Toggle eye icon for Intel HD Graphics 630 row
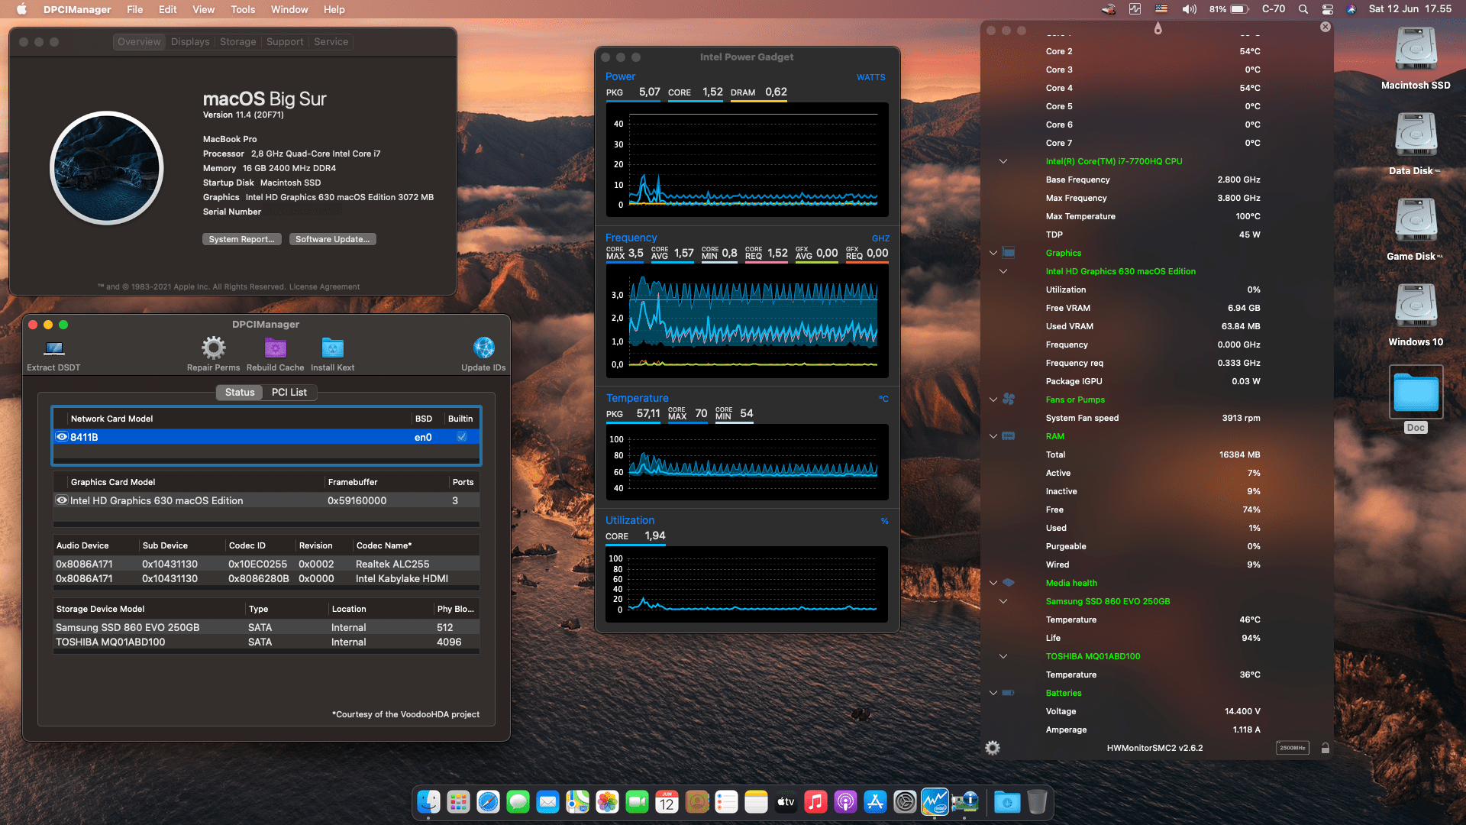 (62, 500)
